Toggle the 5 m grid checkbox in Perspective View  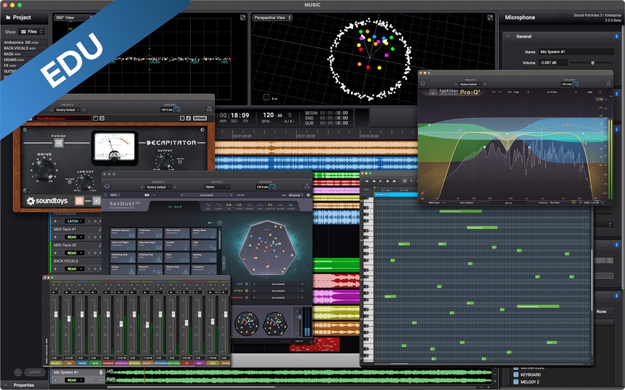[266, 97]
